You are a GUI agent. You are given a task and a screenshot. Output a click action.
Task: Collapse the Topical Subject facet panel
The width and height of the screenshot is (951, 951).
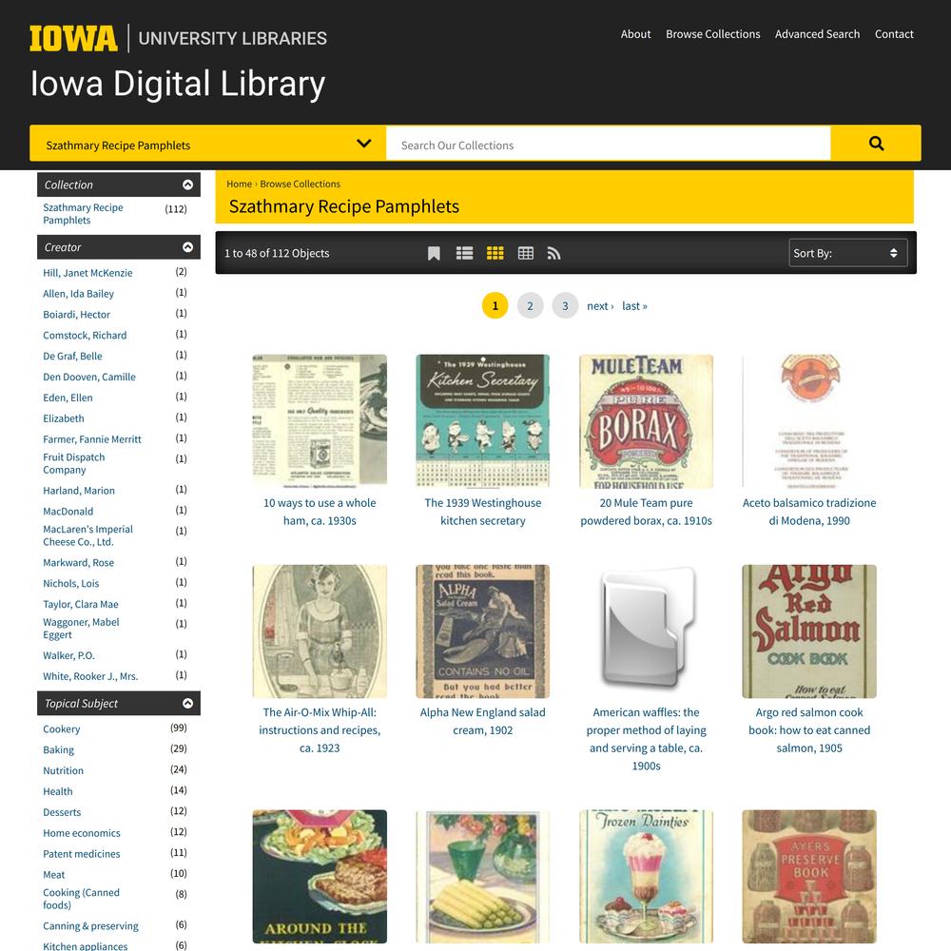point(187,703)
